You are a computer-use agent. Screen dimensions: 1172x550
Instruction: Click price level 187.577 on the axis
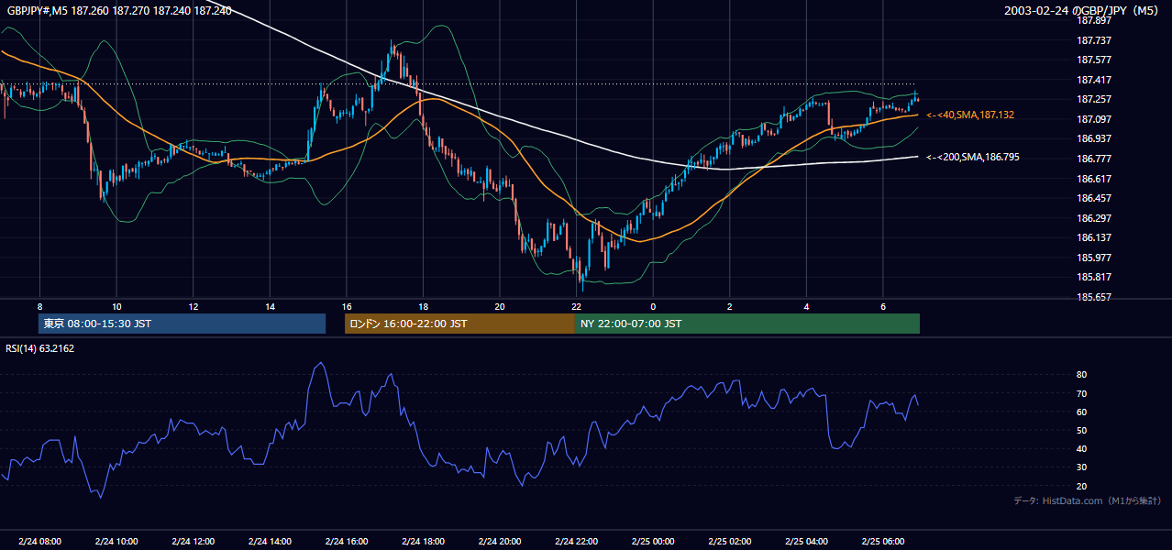pyautogui.click(x=1093, y=60)
